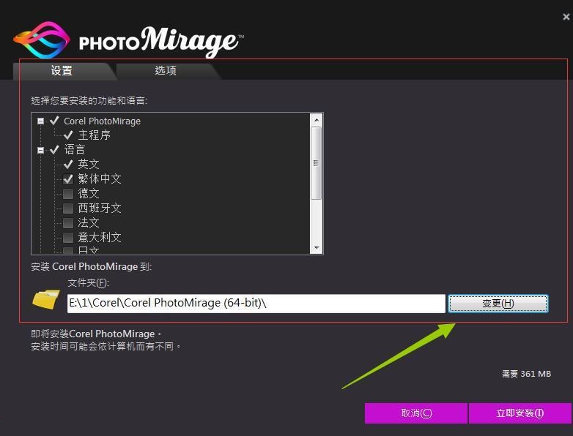Close the installer with the X button
573x436 pixels.
click(x=566, y=17)
